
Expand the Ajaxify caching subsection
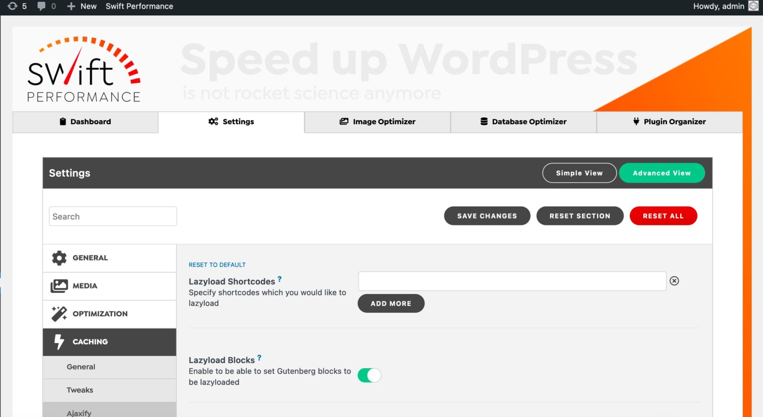click(79, 413)
